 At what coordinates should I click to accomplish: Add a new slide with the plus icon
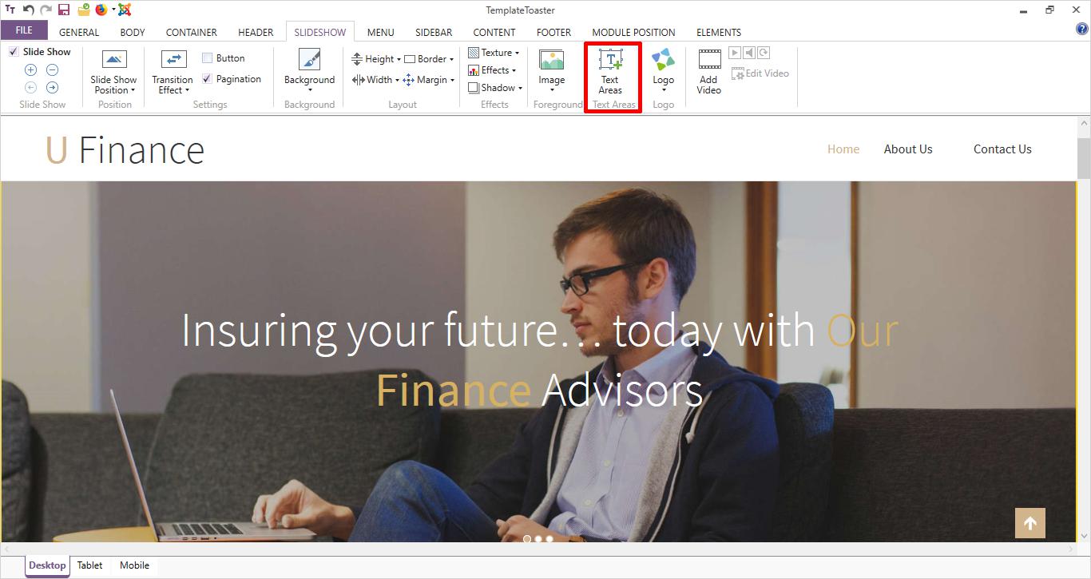[x=31, y=70]
